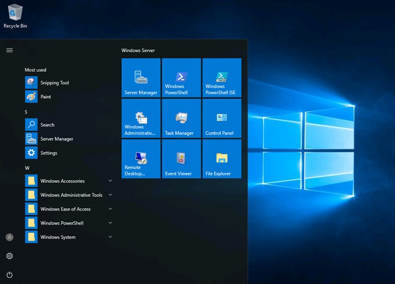Open the Recycle Bin desktop icon
This screenshot has height=284, width=395.
pos(15,16)
